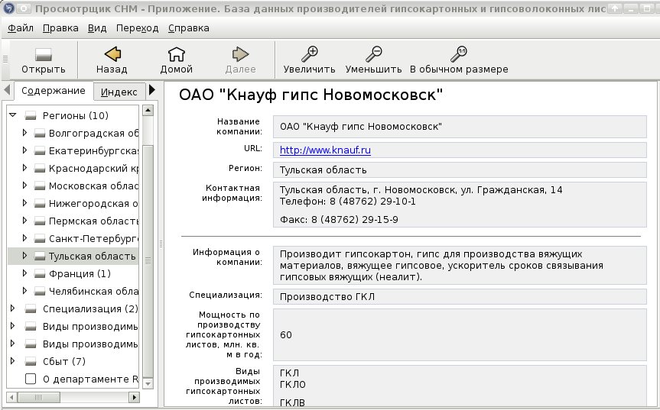Click the window menu icon in title bar

pos(8,8)
